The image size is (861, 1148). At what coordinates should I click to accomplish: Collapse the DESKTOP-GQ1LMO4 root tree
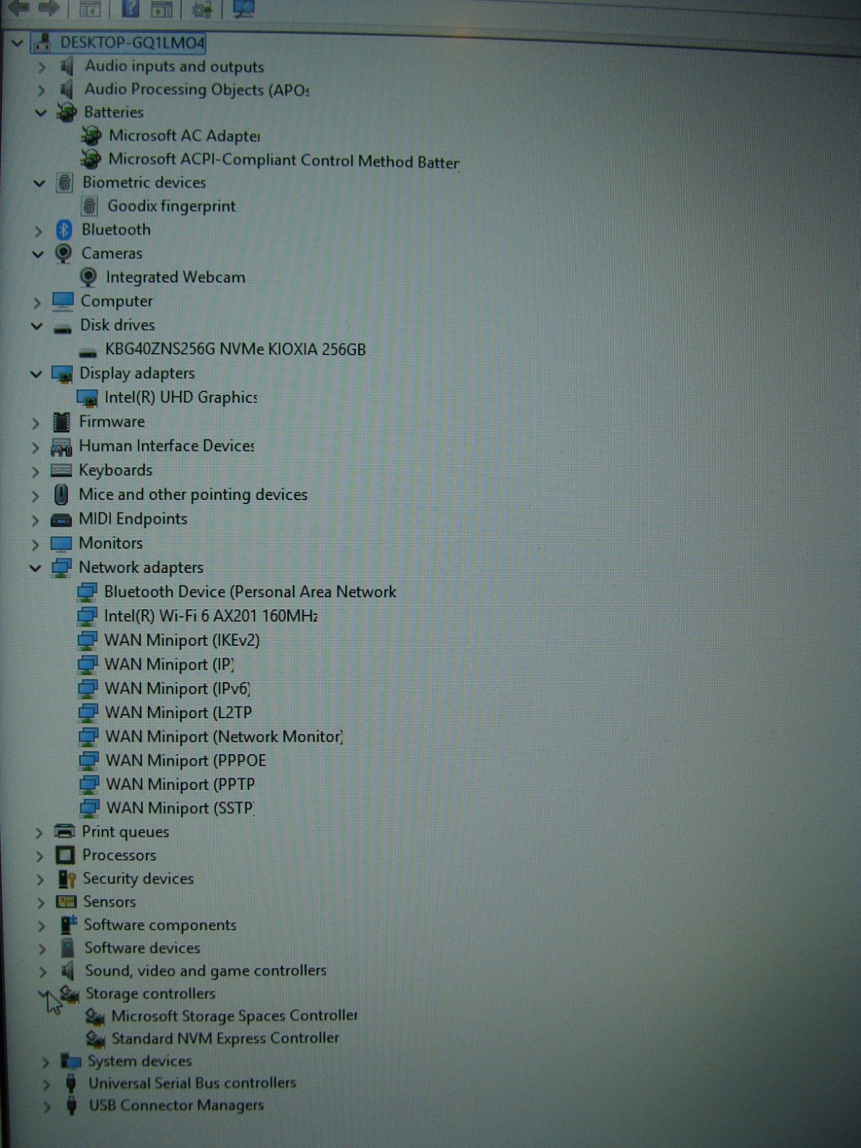[x=17, y=43]
